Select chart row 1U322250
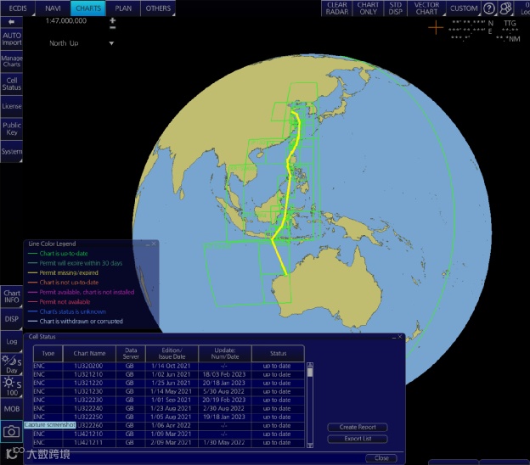 169,417
